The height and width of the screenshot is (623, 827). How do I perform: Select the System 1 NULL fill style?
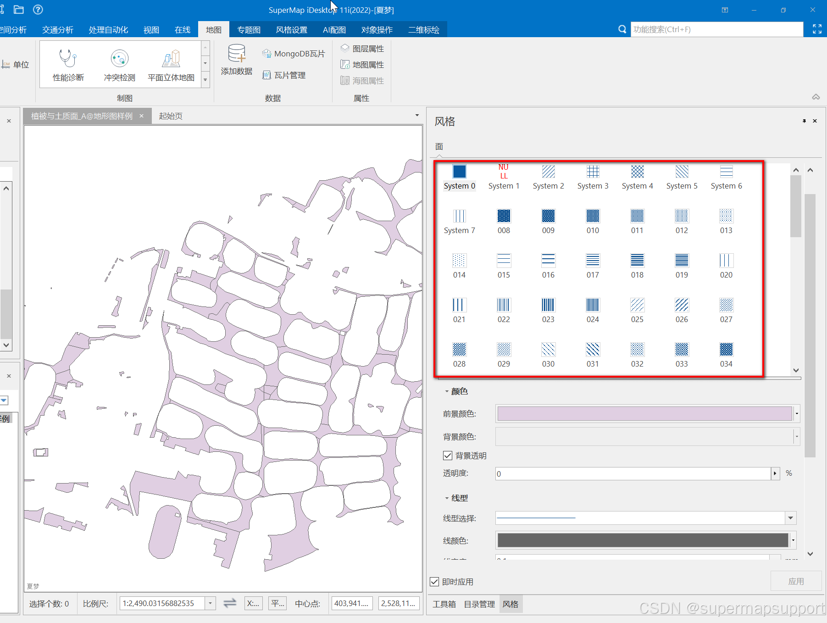pos(504,177)
